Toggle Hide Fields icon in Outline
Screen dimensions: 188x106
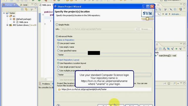coord(168,49)
